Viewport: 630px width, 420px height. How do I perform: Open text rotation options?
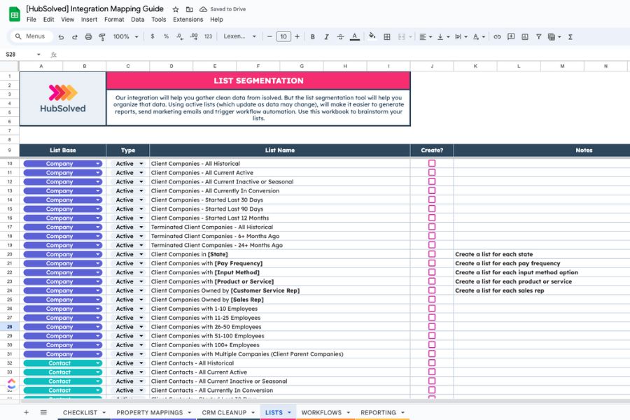pyautogui.click(x=479, y=36)
